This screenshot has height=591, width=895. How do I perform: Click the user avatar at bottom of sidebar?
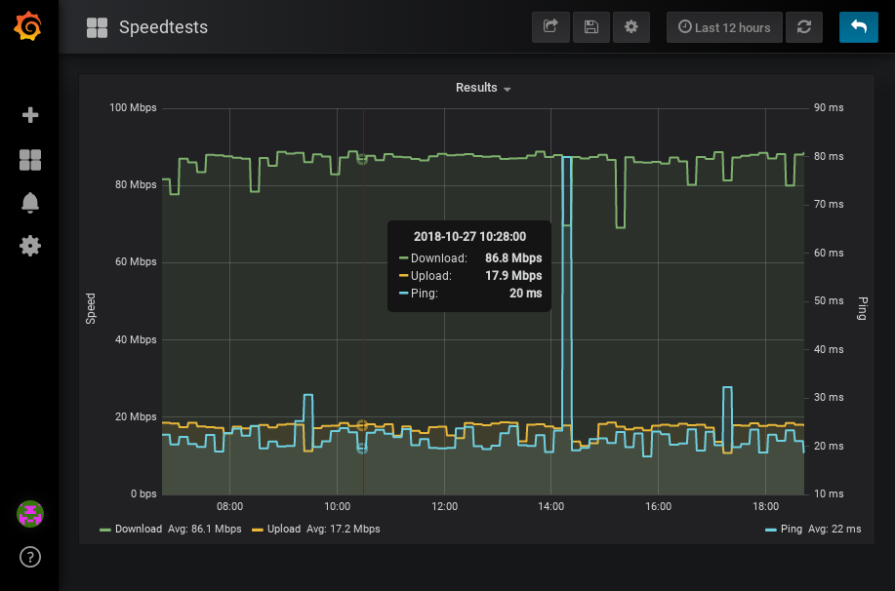pos(29,514)
